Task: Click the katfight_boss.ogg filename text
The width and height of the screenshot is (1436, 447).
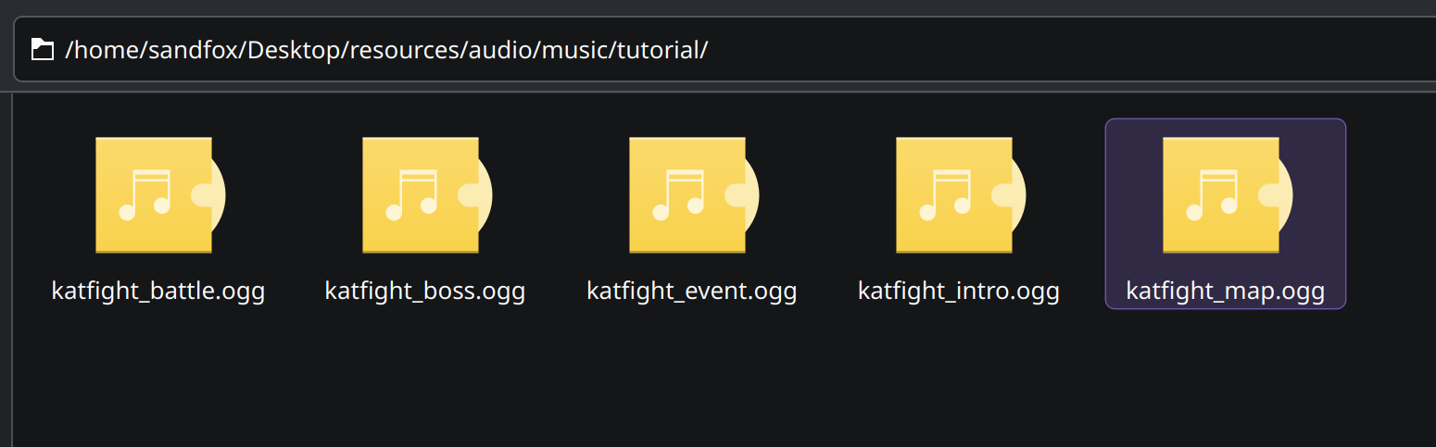Action: tap(425, 292)
